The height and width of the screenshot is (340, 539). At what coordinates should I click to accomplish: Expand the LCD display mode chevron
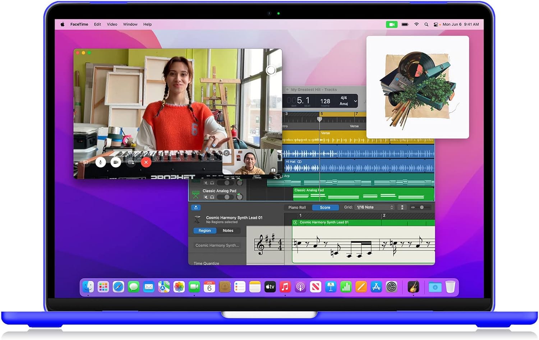pyautogui.click(x=355, y=101)
